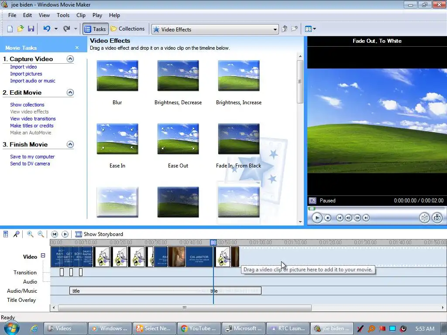Toggle full screen preview icon
Image resolution: width=447 pixels, height=335 pixels.
(x=313, y=201)
